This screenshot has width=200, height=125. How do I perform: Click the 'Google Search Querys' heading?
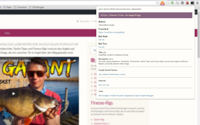point(108,70)
